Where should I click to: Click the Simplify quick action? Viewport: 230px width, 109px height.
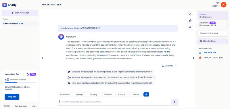94,94
